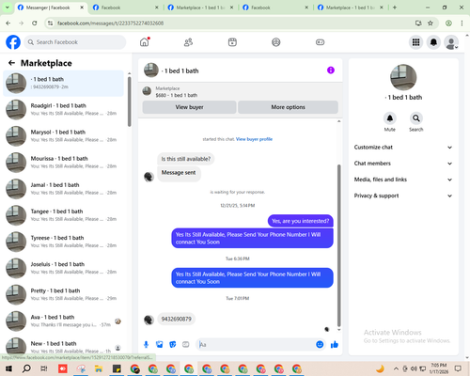Open browser tab search dropdown arrow
Image resolution: width=470 pixels, height=376 pixels.
(7, 8)
